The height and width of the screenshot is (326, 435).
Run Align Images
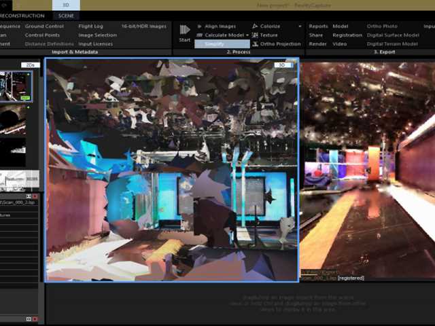[x=220, y=26]
